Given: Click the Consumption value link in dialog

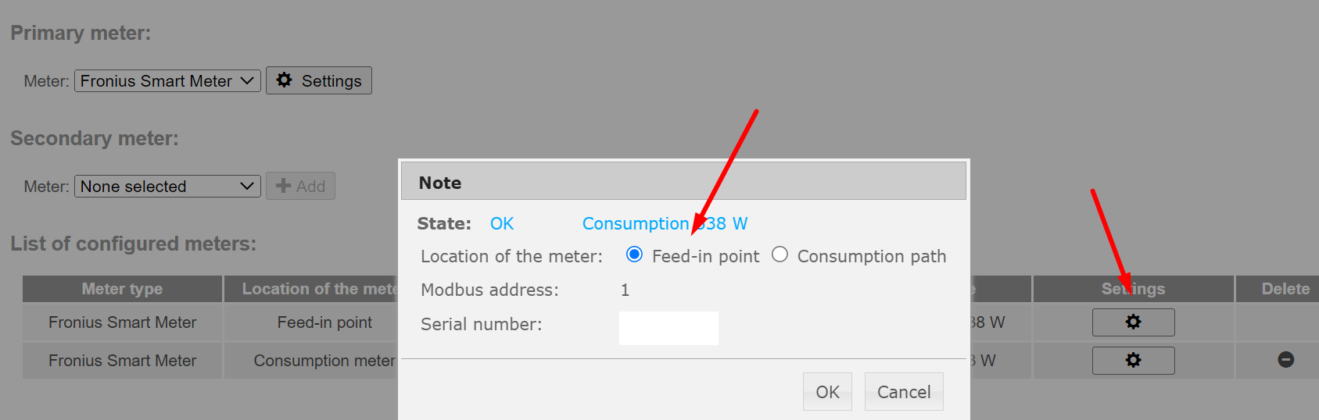Looking at the screenshot, I should click(x=665, y=224).
